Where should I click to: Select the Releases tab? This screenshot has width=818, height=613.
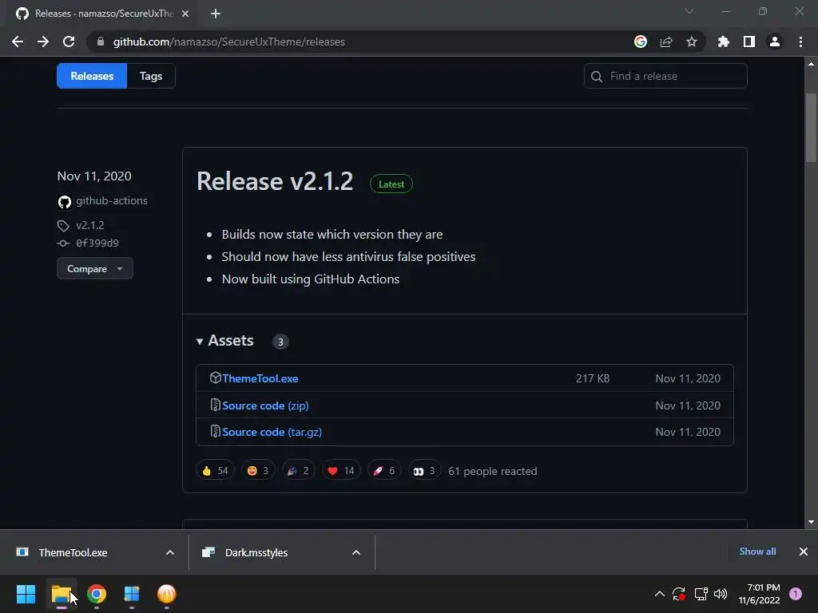[92, 76]
